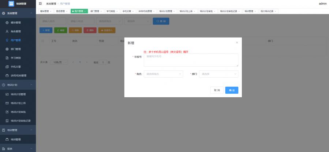The width and height of the screenshot is (329, 152).
Task: Go to 学习类别 in the sidebar
Action: 16,58
